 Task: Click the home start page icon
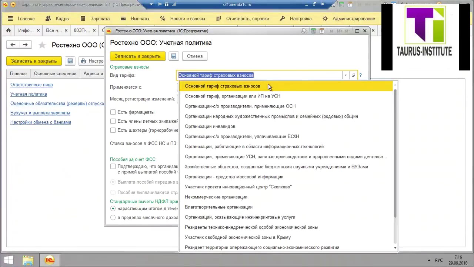[x=9, y=30]
